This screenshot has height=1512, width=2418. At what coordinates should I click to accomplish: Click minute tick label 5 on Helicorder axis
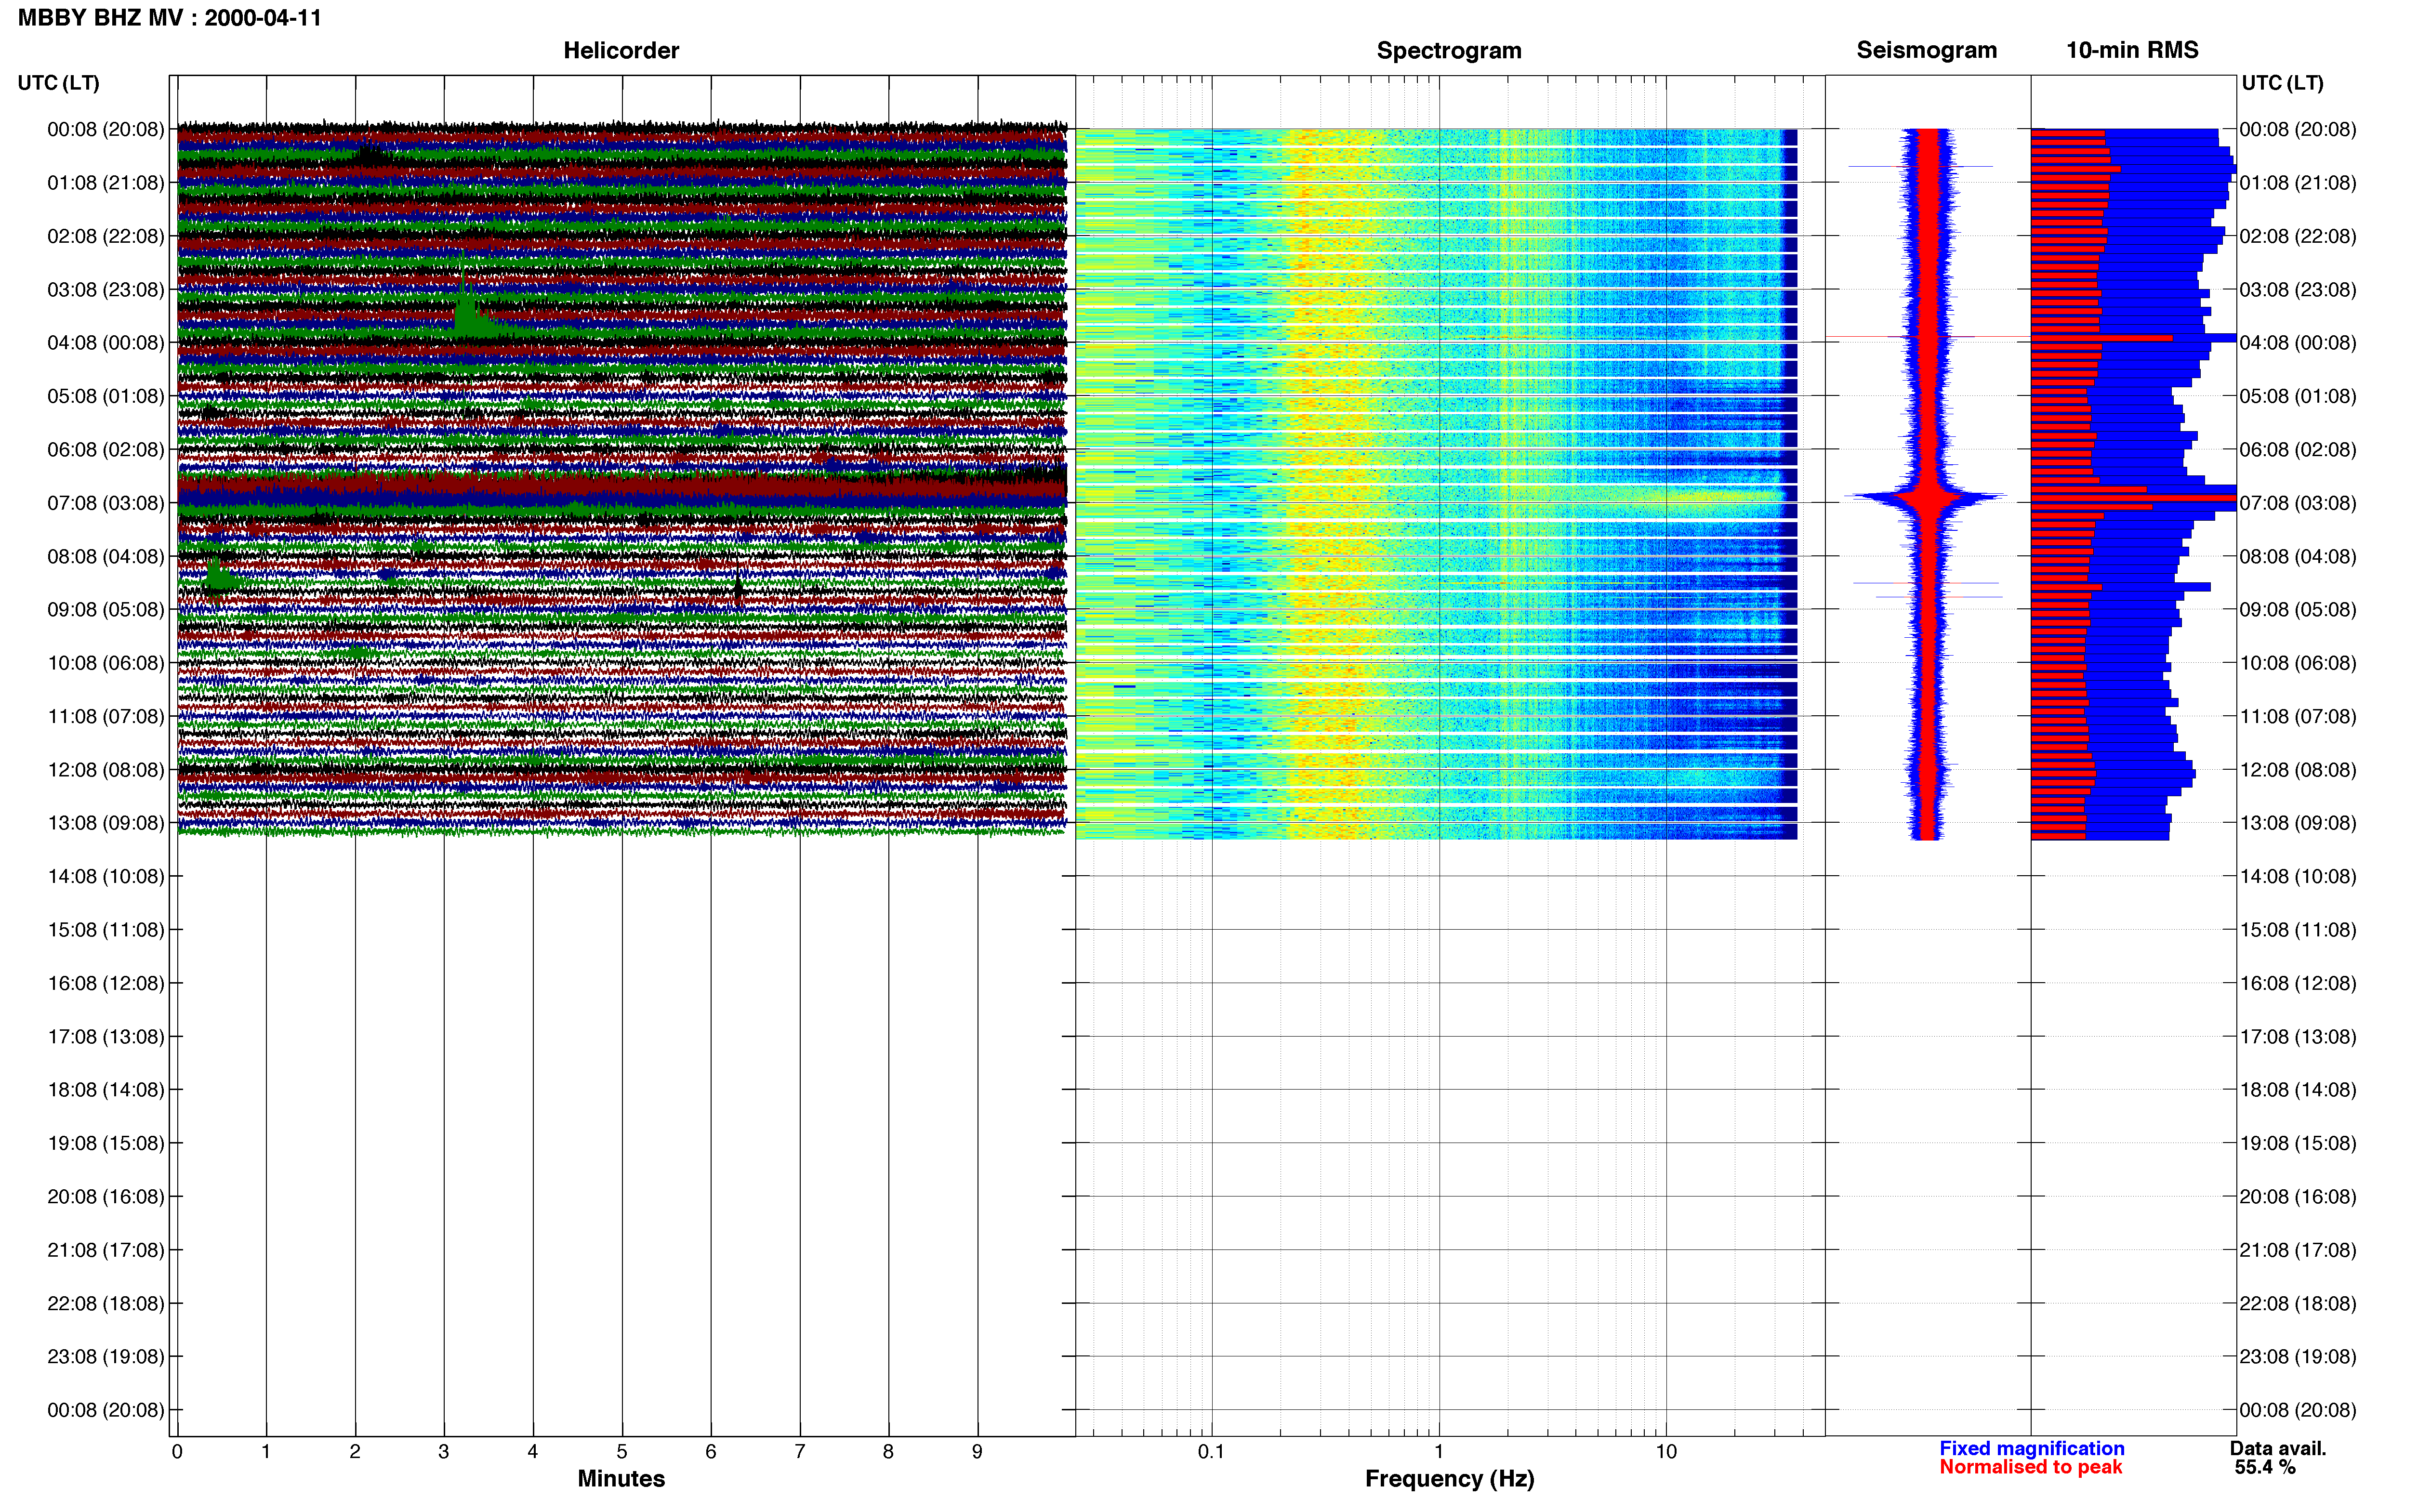[x=622, y=1451]
